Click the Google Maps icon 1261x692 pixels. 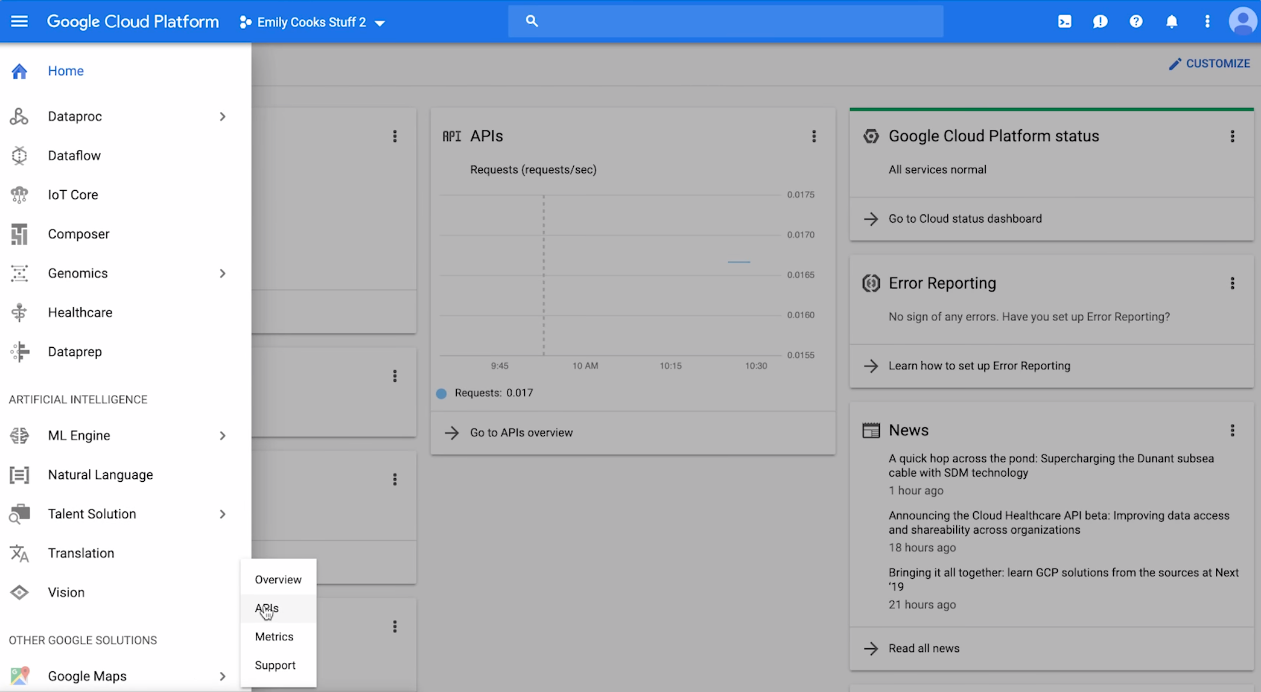click(x=19, y=676)
